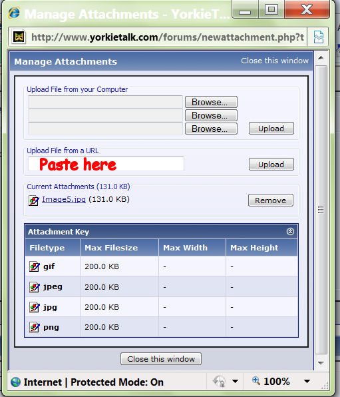340x397 pixels.
Task: Click the globe Internet zone icon in status bar
Action: 16,382
